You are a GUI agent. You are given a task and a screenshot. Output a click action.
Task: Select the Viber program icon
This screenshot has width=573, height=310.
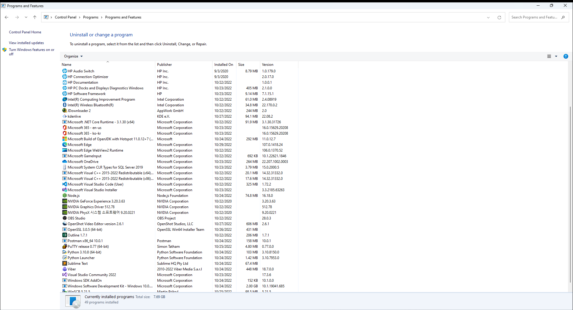[x=65, y=269]
